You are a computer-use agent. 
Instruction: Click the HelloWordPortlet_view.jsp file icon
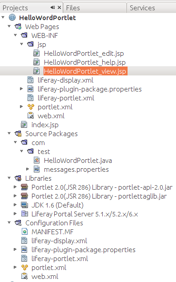[x=36, y=71]
